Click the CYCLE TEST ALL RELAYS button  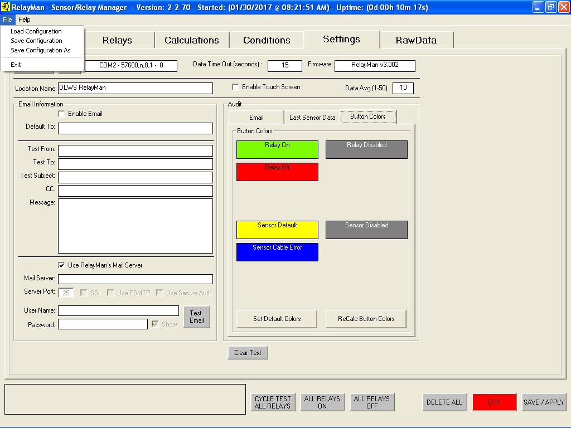(273, 402)
